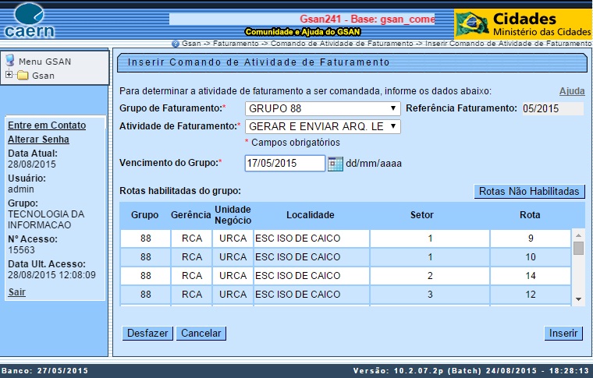Click the Gsan folder icon
Image resolution: width=593 pixels, height=378 pixels.
pos(23,76)
